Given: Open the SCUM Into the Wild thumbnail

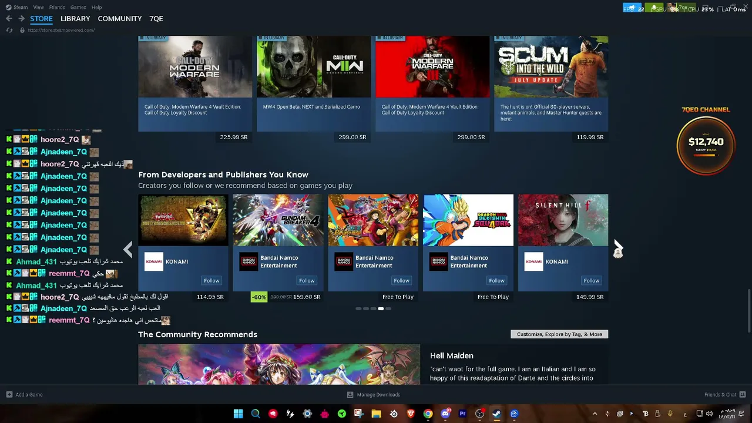Looking at the screenshot, I should [551, 66].
